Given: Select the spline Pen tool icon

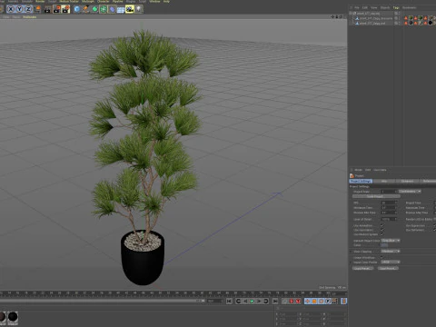Looking at the screenshot, I should click(86, 9).
